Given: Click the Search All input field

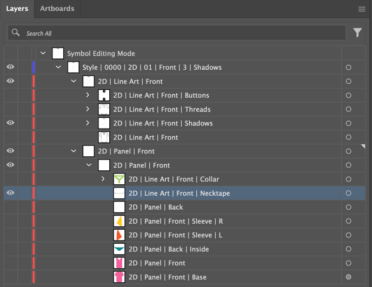Looking at the screenshot, I should [x=178, y=33].
